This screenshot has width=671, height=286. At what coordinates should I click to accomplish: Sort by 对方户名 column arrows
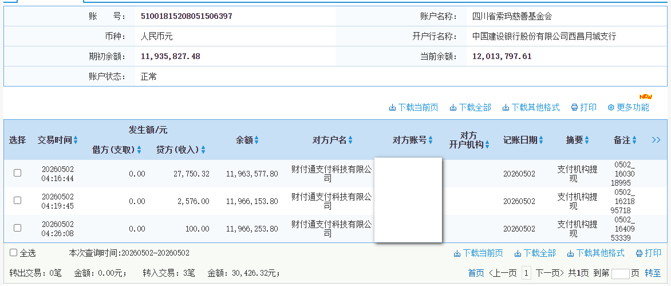(x=350, y=140)
